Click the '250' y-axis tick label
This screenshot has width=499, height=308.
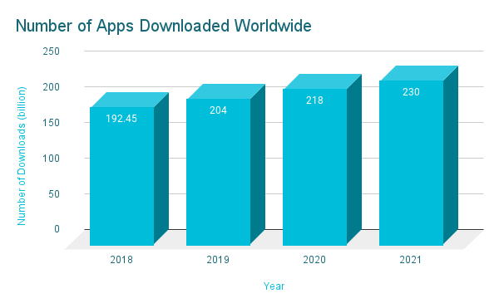[52, 51]
